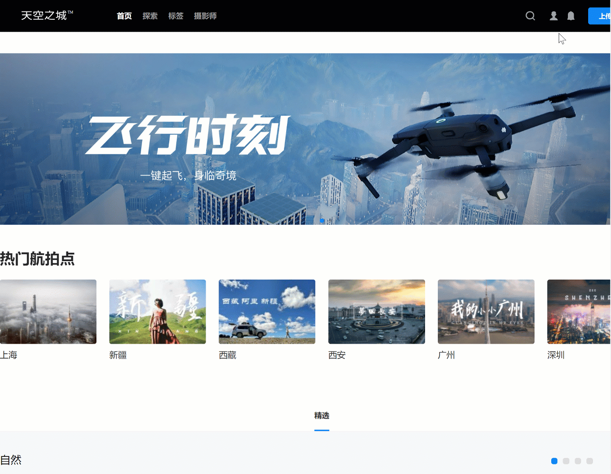
Task: Click the blue banner carousel indicator dot
Action: click(x=322, y=221)
